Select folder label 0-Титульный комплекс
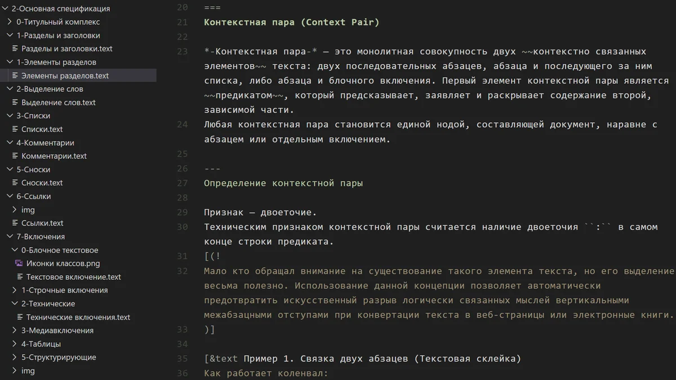 click(x=58, y=22)
